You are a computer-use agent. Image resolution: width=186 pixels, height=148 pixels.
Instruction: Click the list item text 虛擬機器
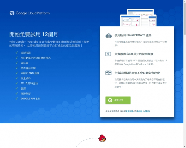pyautogui.click(x=26, y=53)
